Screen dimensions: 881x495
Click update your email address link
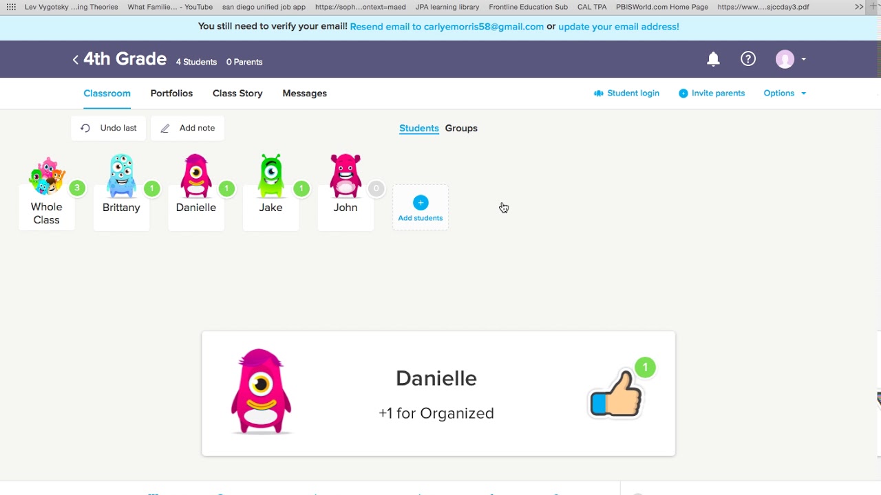619,27
